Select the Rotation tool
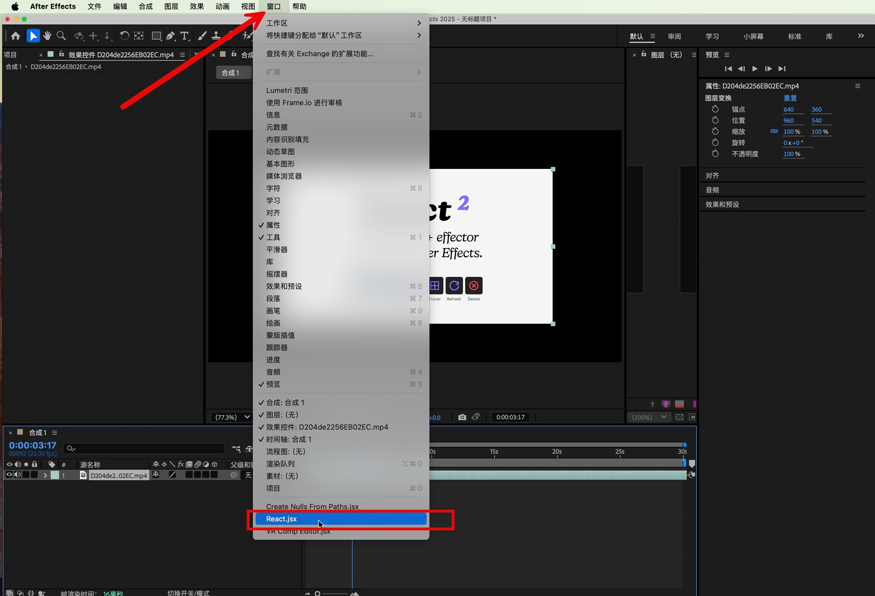 [124, 36]
